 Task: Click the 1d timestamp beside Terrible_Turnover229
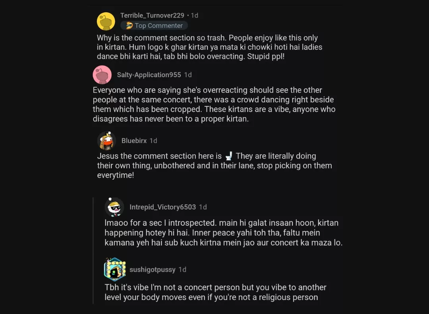point(194,16)
